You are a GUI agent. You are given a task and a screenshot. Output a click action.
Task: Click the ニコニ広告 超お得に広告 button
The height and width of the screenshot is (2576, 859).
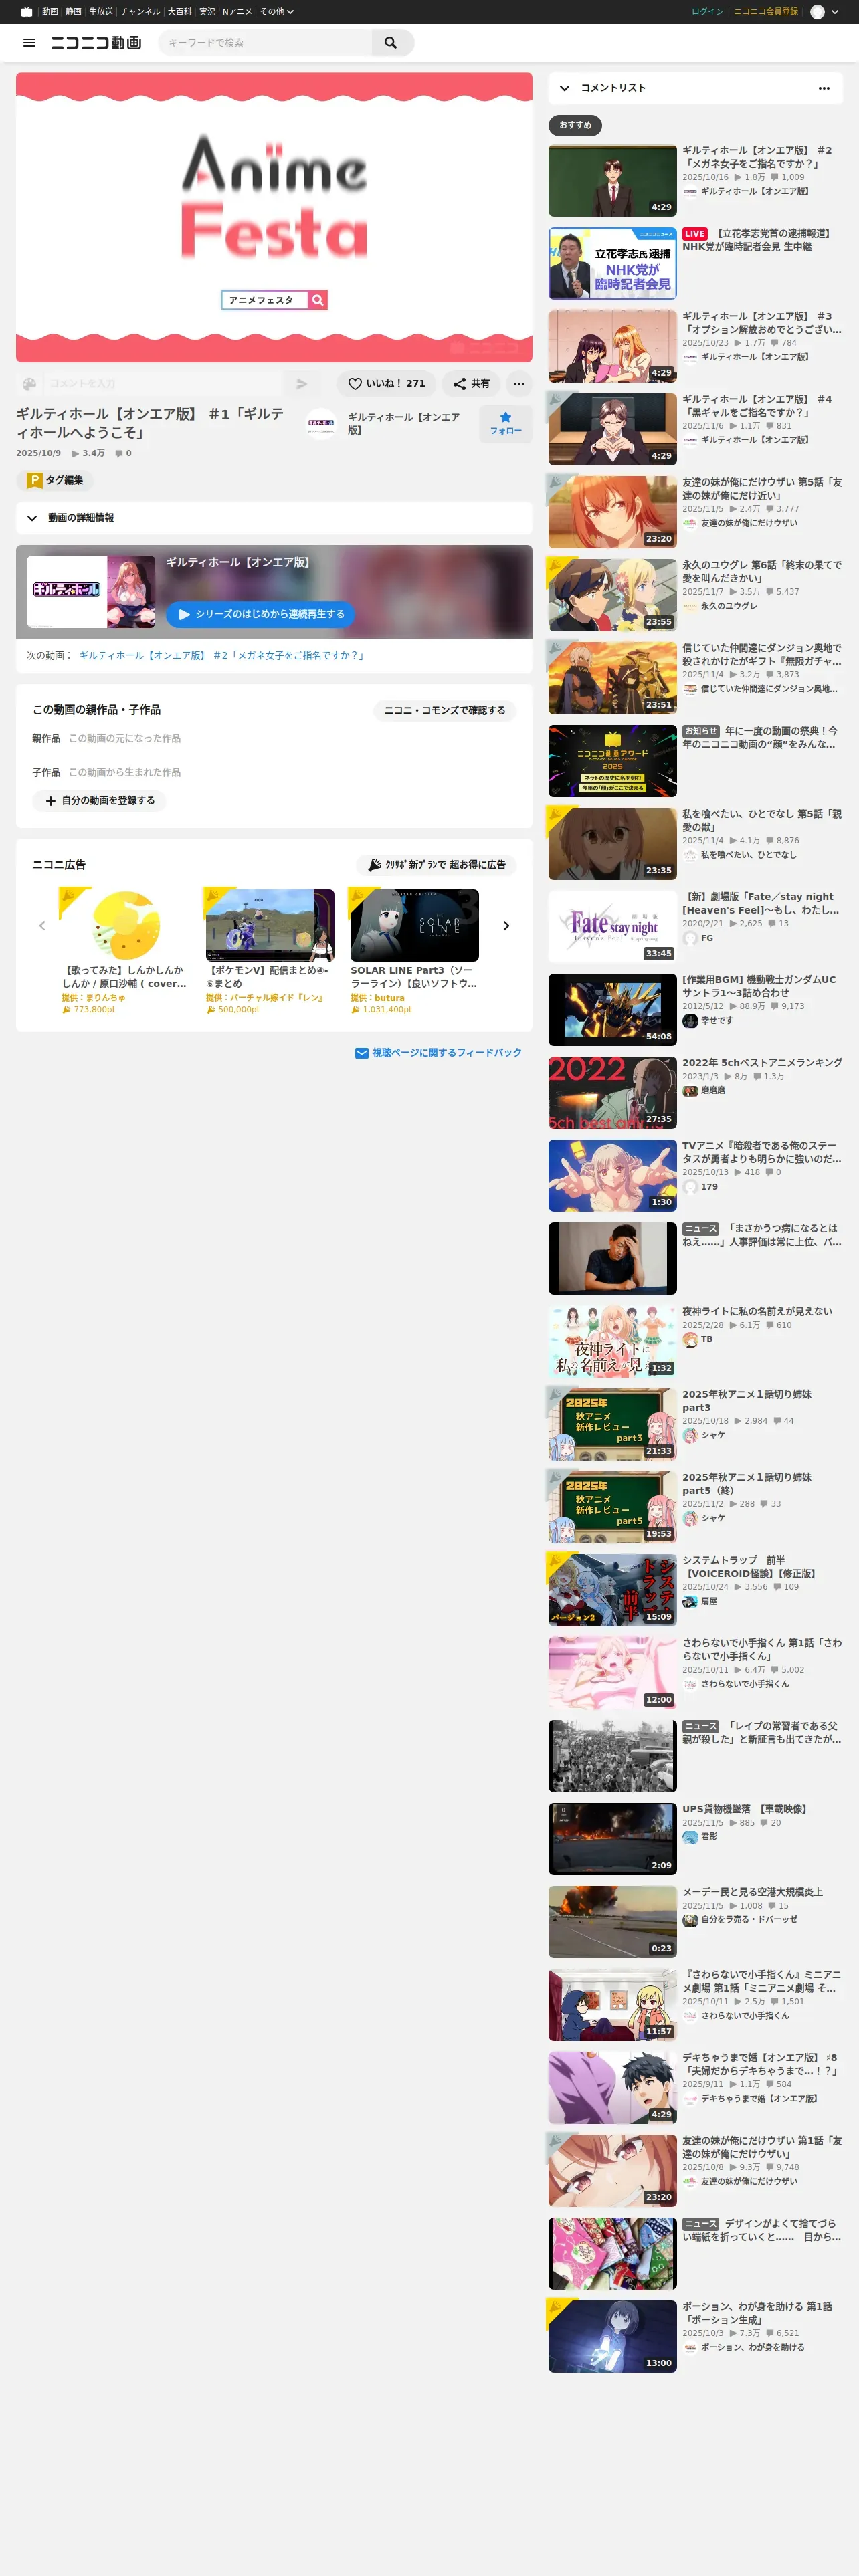coord(436,865)
